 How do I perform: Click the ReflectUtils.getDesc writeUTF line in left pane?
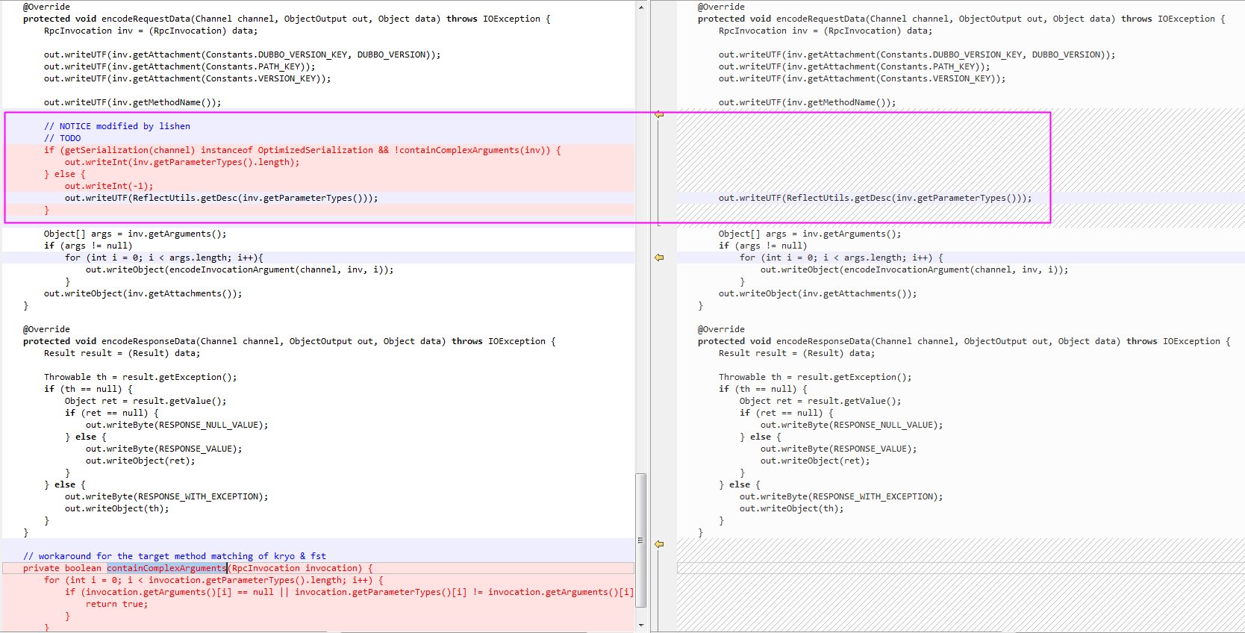click(x=222, y=198)
